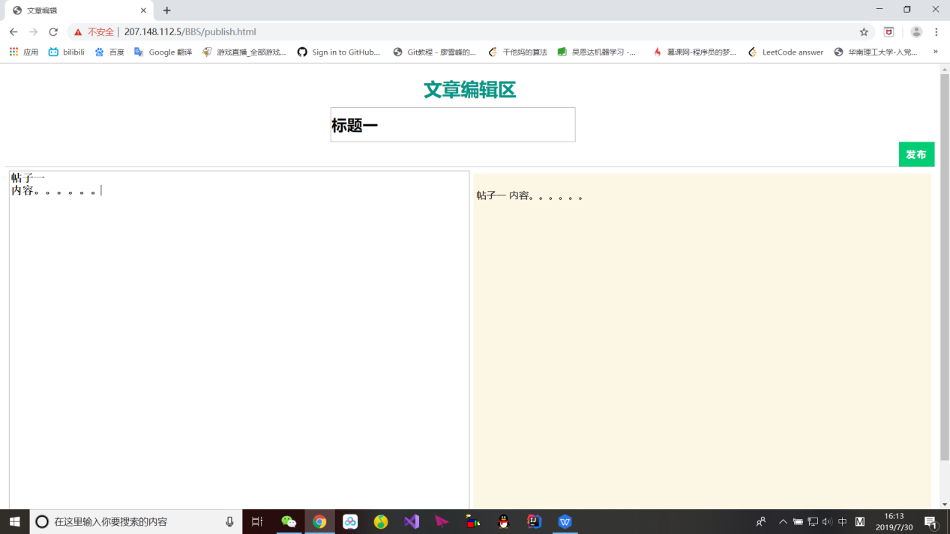Image resolution: width=950 pixels, height=534 pixels.
Task: Click the volume speaker tray icon
Action: coord(827,521)
